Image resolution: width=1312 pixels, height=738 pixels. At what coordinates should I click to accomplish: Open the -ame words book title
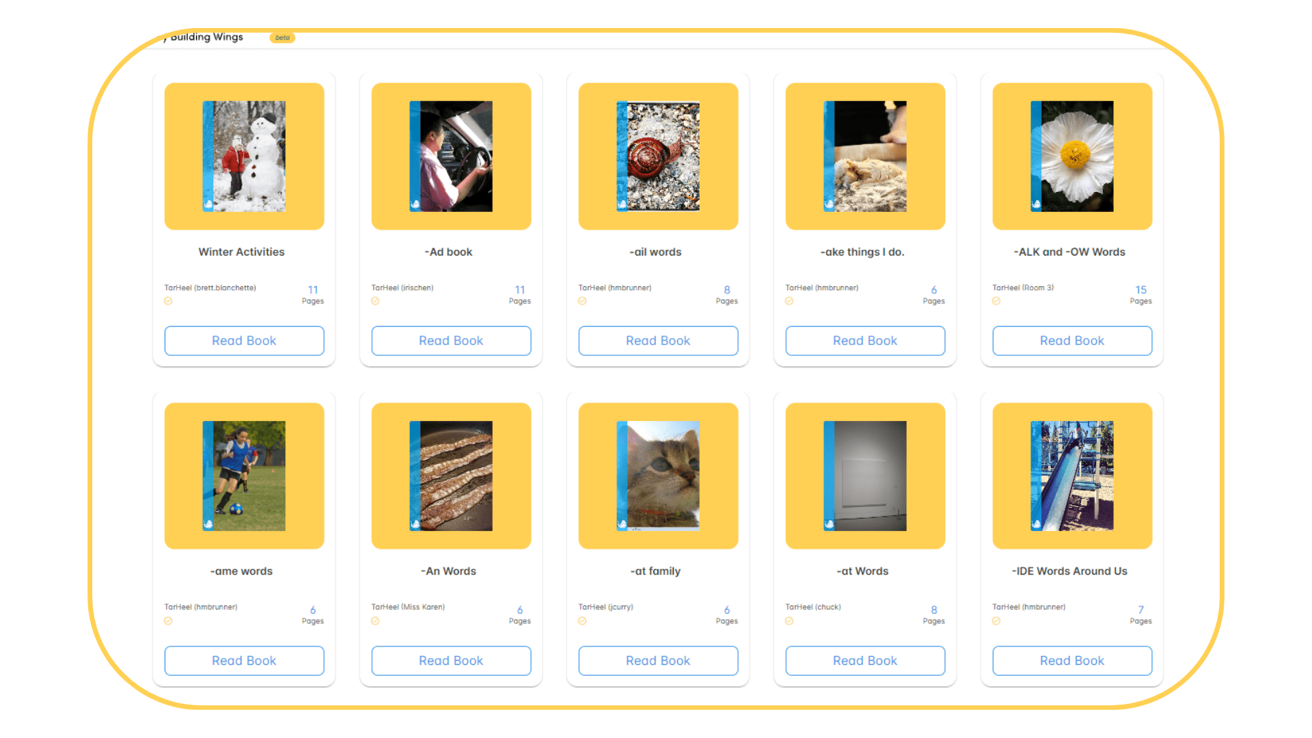[241, 571]
